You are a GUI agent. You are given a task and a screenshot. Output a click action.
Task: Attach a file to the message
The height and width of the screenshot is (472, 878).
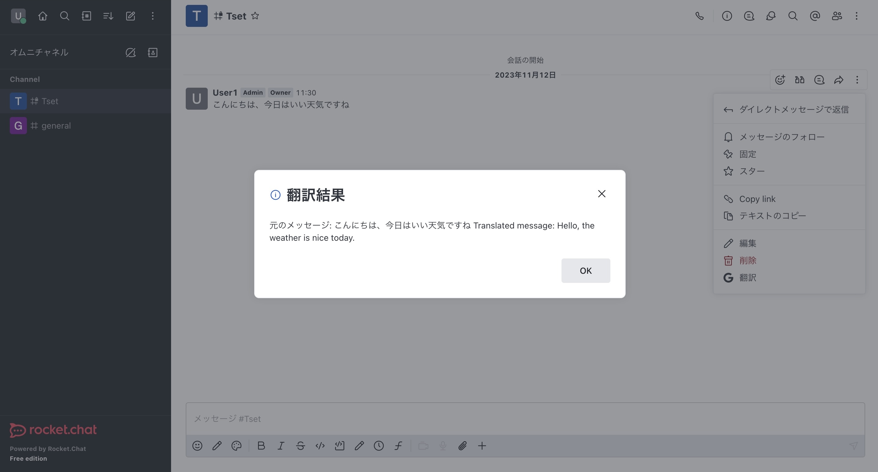pyautogui.click(x=462, y=445)
